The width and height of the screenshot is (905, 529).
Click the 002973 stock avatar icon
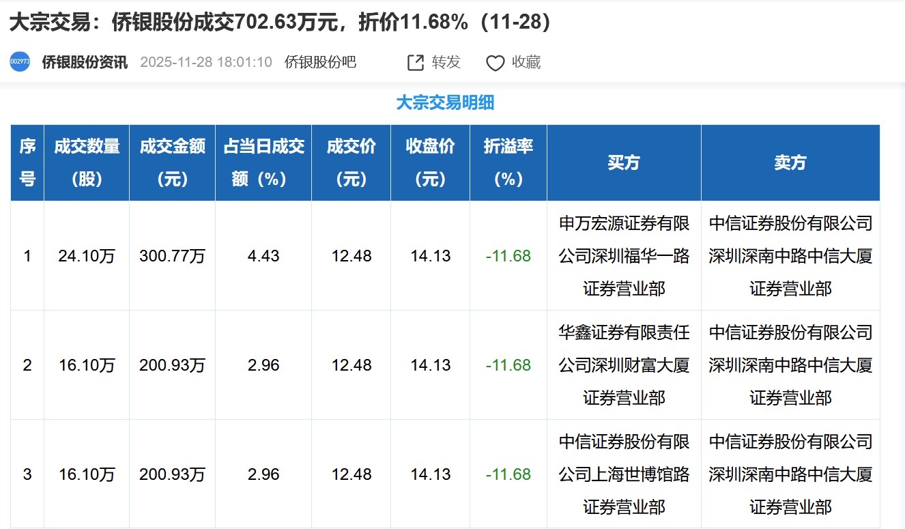20,62
